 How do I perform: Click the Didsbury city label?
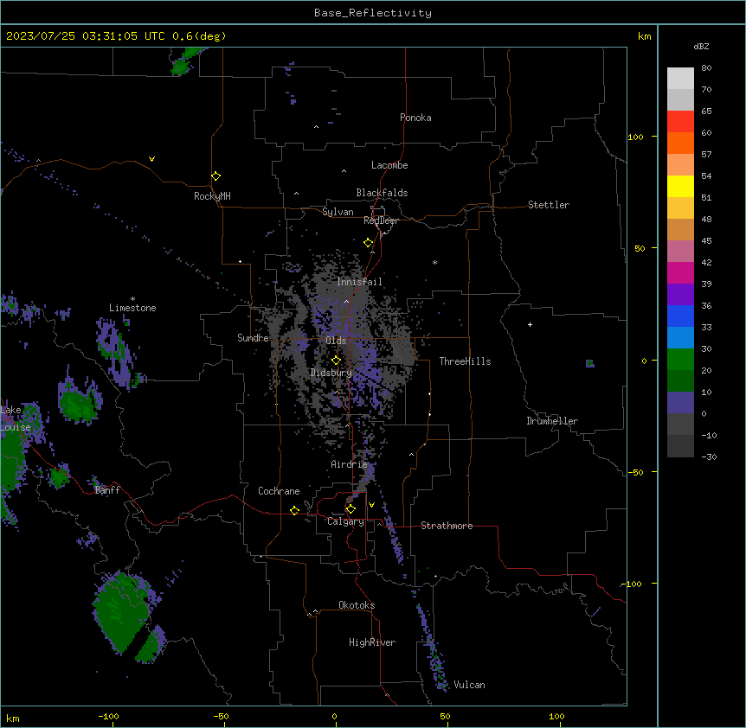[331, 373]
